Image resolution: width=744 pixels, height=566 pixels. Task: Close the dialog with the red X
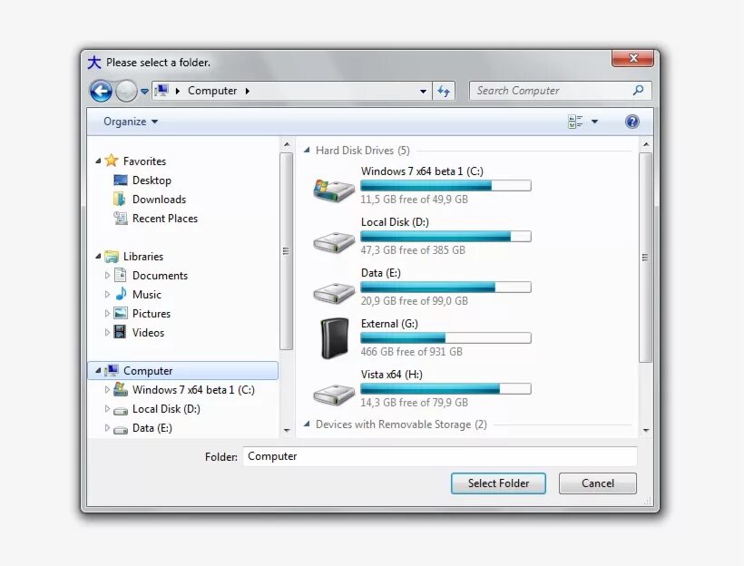(x=633, y=58)
